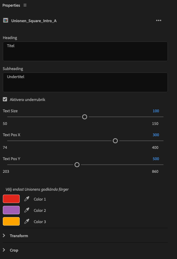Use the eyedropper for Color 2

27,210
